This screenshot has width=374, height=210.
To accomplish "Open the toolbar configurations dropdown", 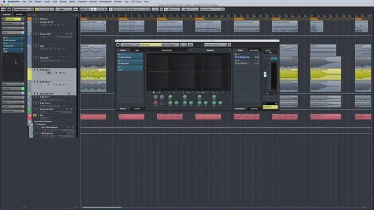I will tap(23, 9).
